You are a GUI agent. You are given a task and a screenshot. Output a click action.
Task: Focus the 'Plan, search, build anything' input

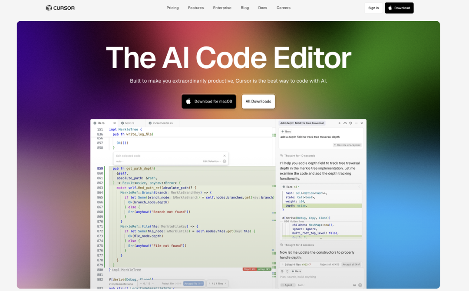click(321, 277)
